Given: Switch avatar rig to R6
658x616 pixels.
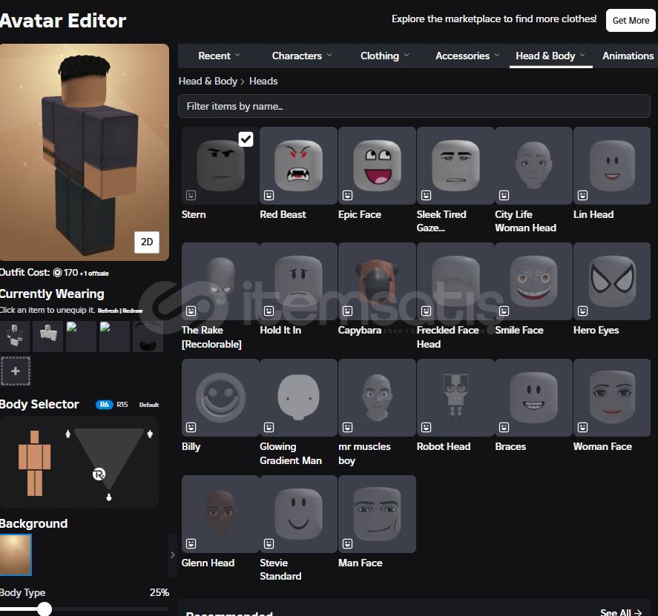Looking at the screenshot, I should pyautogui.click(x=105, y=405).
